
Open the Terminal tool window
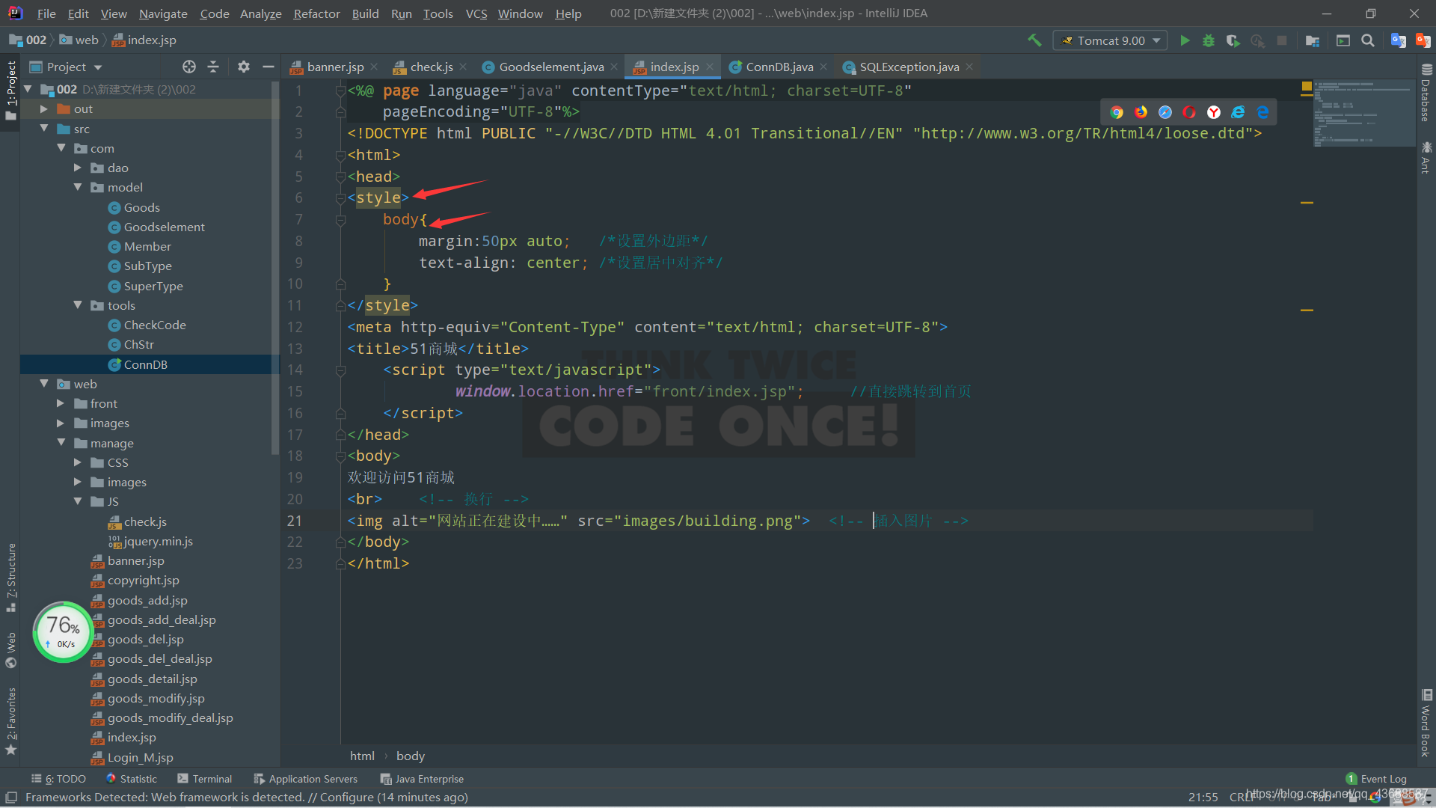[x=205, y=779]
